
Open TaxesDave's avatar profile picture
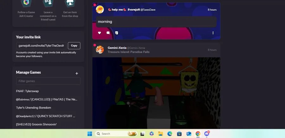[x=100, y=9]
